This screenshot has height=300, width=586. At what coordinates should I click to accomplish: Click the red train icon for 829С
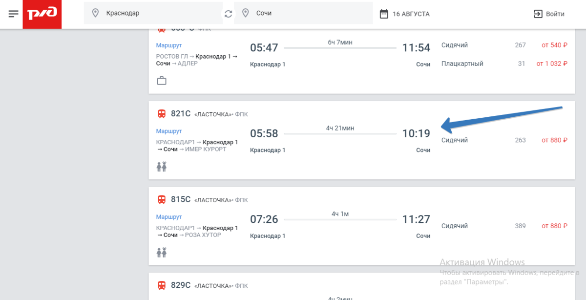[162, 285]
